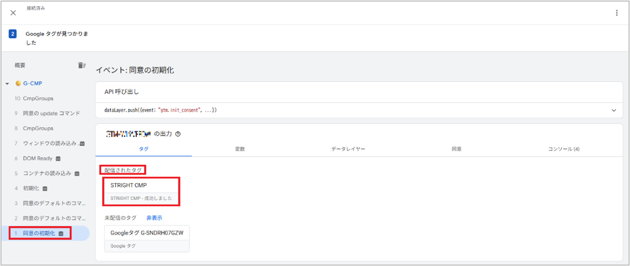Click the badge beside コンテナの読み込み
Screen dimensions: 630x266
(x=77, y=173)
